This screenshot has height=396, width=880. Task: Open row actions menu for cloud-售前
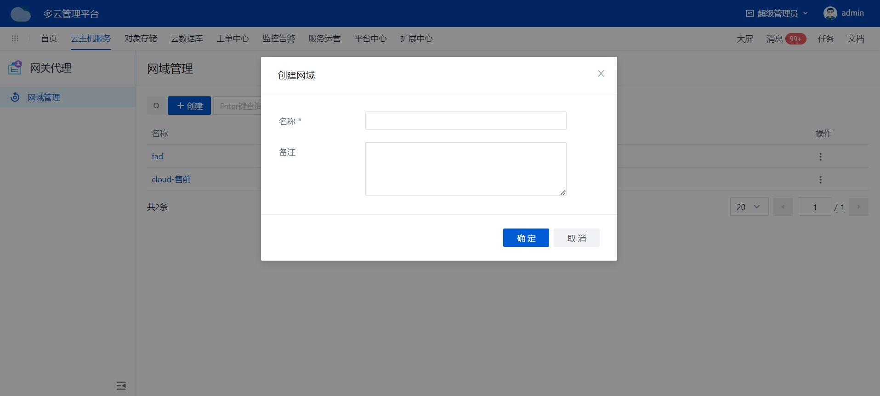(x=820, y=179)
